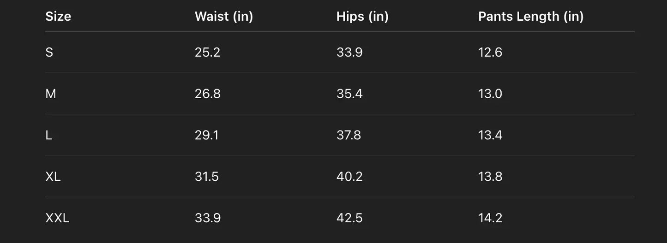The height and width of the screenshot is (243, 667).
Task: Click the Hips (in) column header
Action: [x=362, y=17]
